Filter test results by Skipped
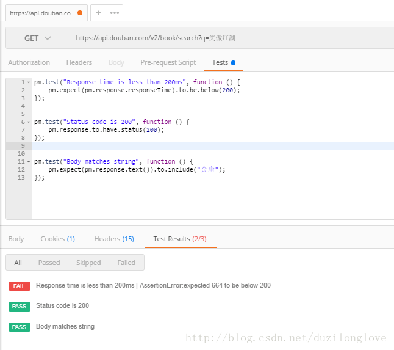 tap(88, 263)
